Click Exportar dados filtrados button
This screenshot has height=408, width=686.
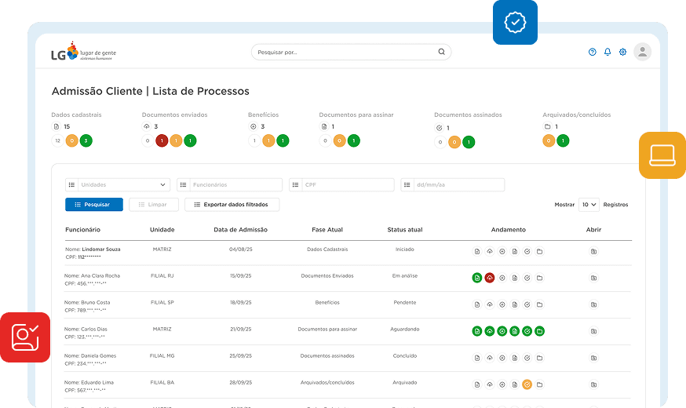[x=232, y=205]
